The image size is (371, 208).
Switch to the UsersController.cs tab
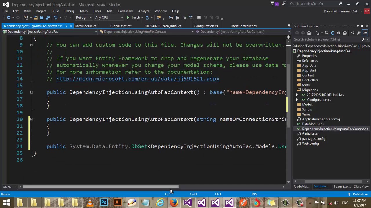(x=243, y=26)
